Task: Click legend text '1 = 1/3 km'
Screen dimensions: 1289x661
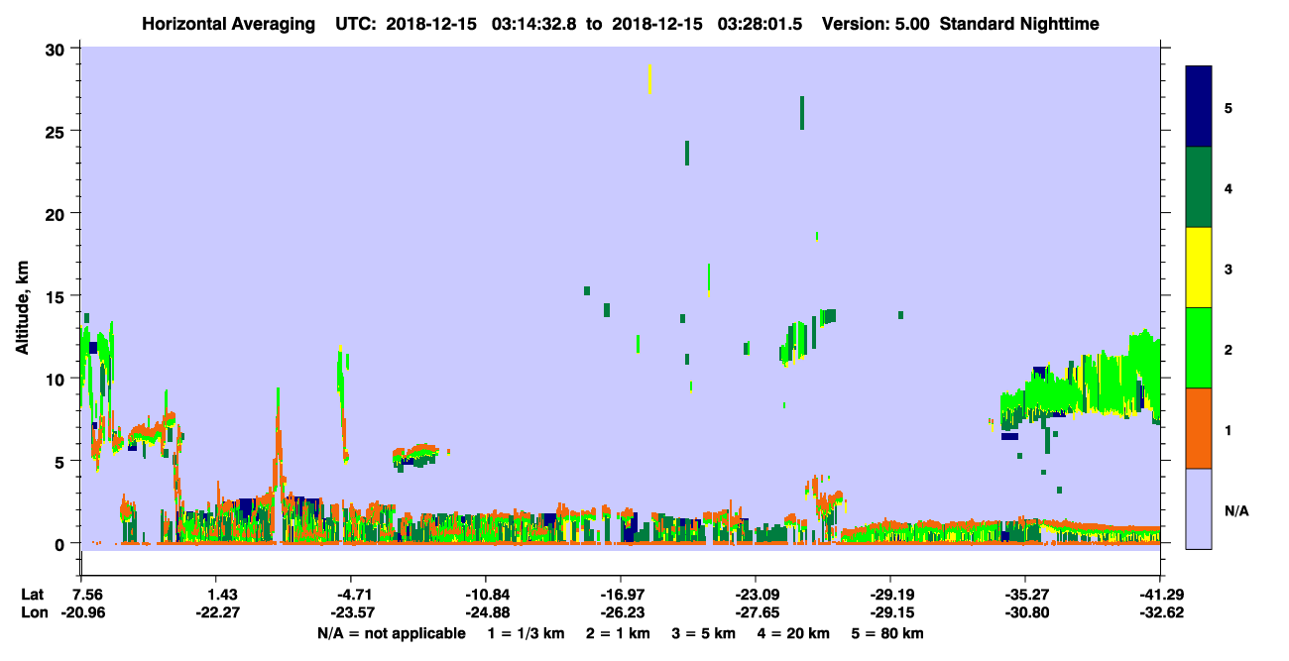Action: point(527,633)
